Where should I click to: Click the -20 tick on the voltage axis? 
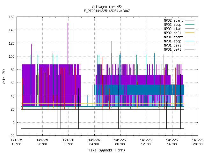click(11, 136)
